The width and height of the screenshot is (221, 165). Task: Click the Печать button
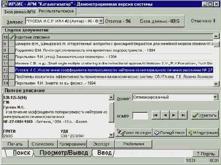pyautogui.click(x=15, y=144)
